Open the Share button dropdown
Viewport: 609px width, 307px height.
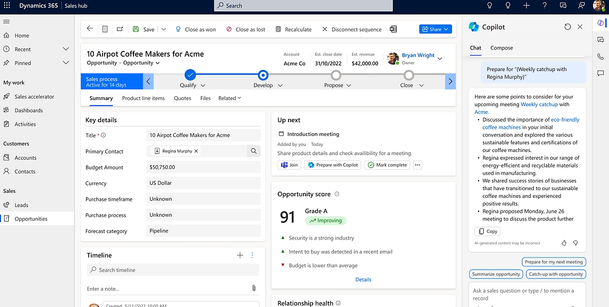[446, 29]
